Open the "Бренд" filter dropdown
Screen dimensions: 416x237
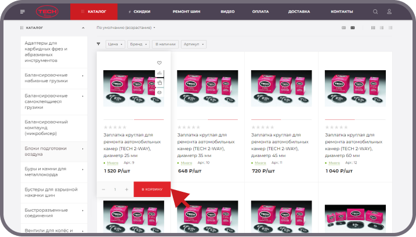tap(138, 44)
